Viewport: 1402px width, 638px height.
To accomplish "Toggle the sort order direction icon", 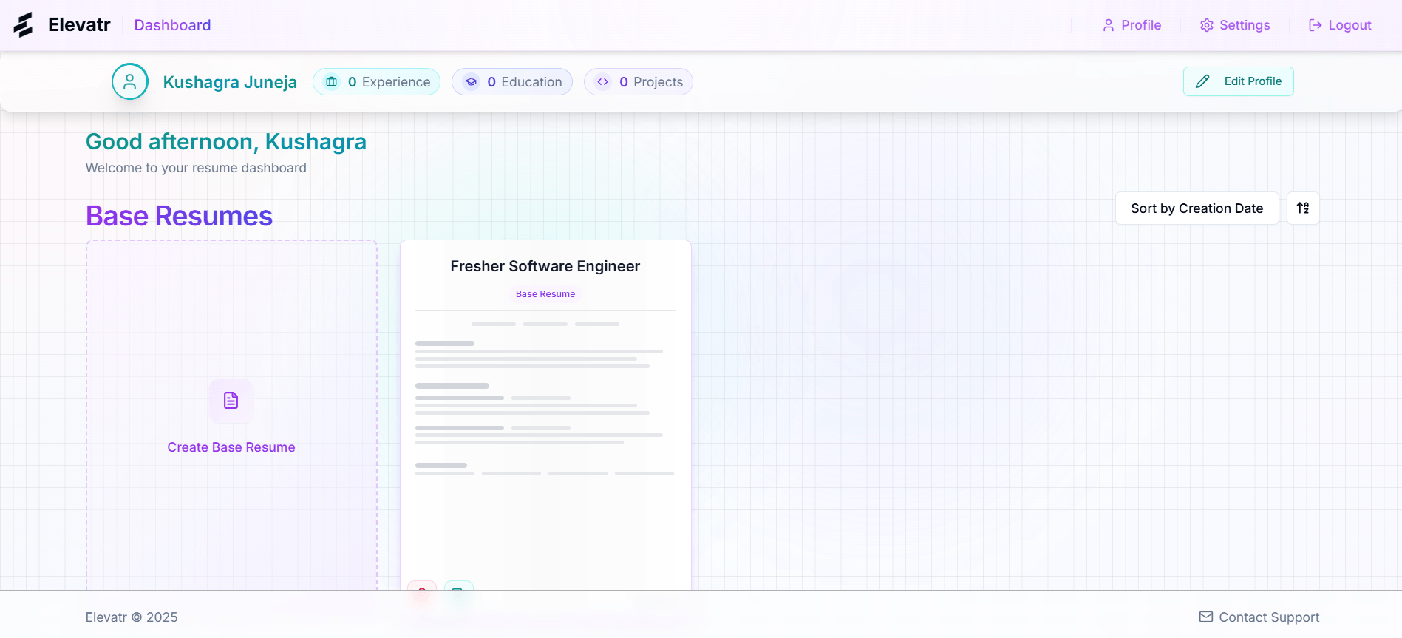I will [1303, 208].
